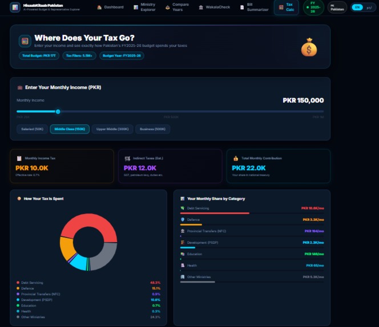Click the money bag icon in the header
Screen dimensions: 379x327
click(x=309, y=47)
